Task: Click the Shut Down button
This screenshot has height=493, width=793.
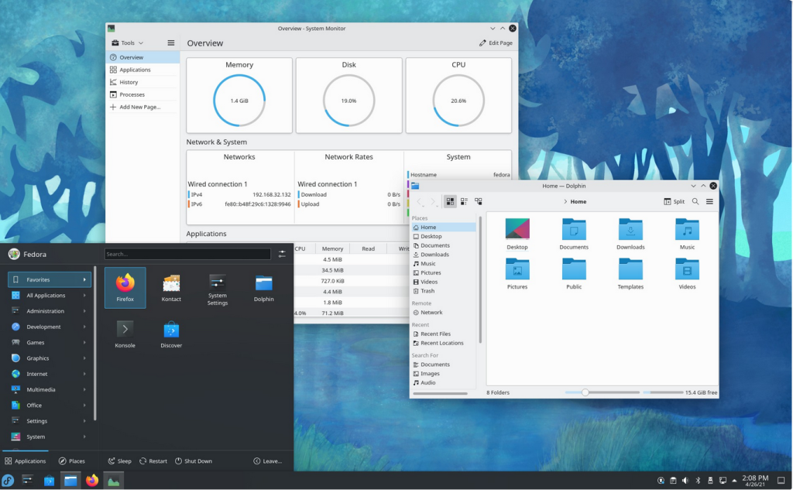Action: pos(193,461)
